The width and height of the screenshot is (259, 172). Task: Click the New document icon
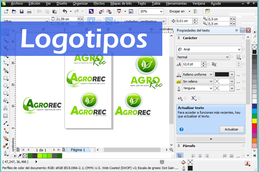pyautogui.click(x=6, y=11)
